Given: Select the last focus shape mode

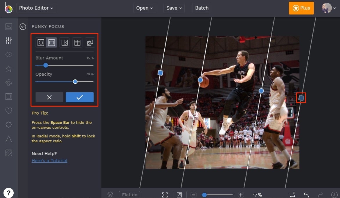Looking at the screenshot, I should click(90, 42).
